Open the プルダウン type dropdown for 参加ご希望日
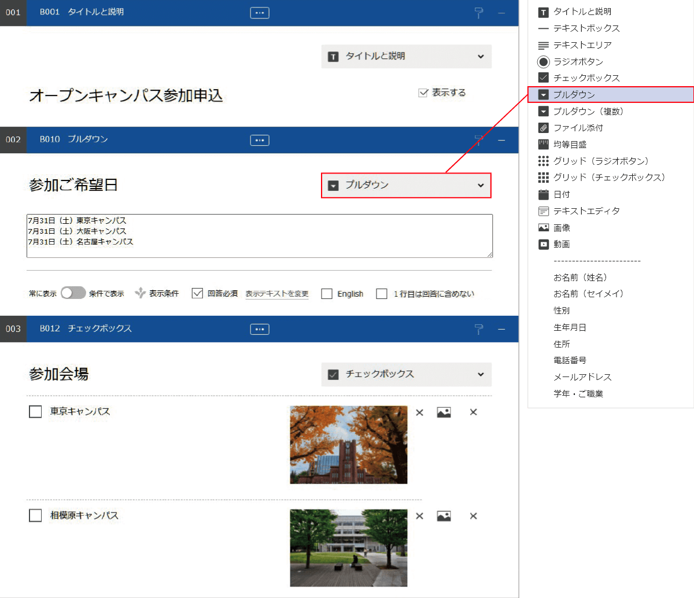The image size is (694, 598). pyautogui.click(x=407, y=185)
